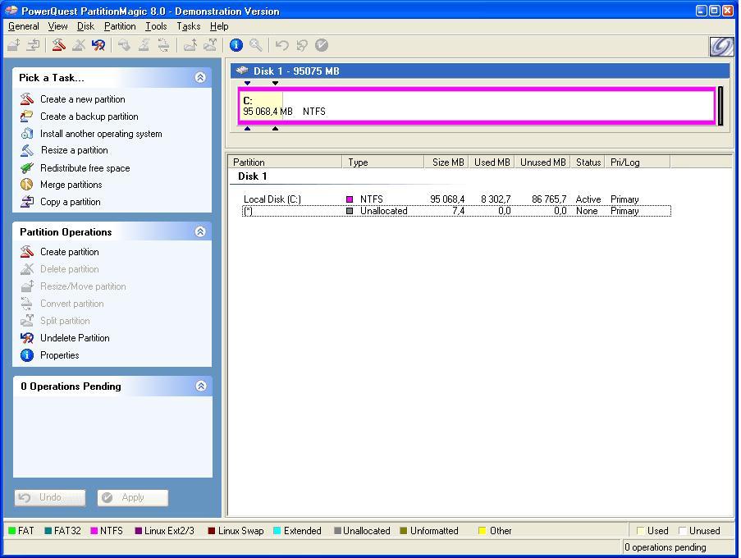Click the first toolbar icon with up-down arrow

click(13, 45)
